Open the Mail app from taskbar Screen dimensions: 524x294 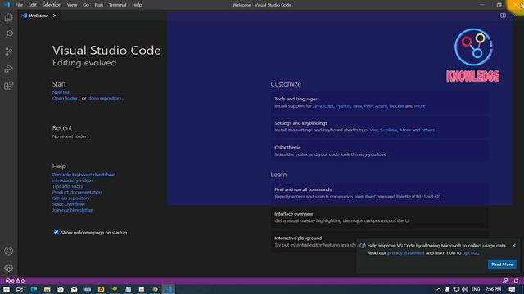pyautogui.click(x=75, y=289)
